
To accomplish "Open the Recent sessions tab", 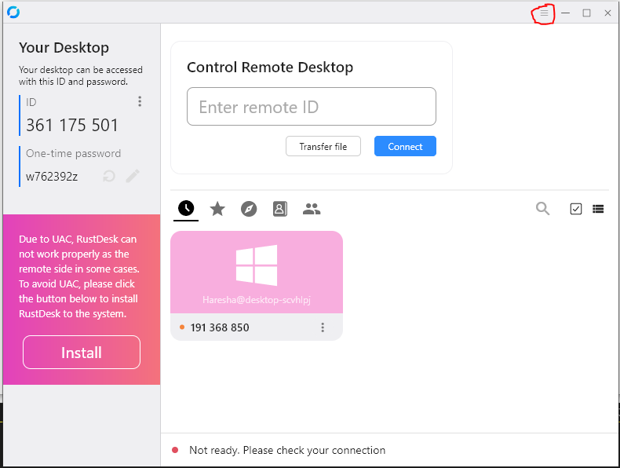I will pyautogui.click(x=186, y=208).
